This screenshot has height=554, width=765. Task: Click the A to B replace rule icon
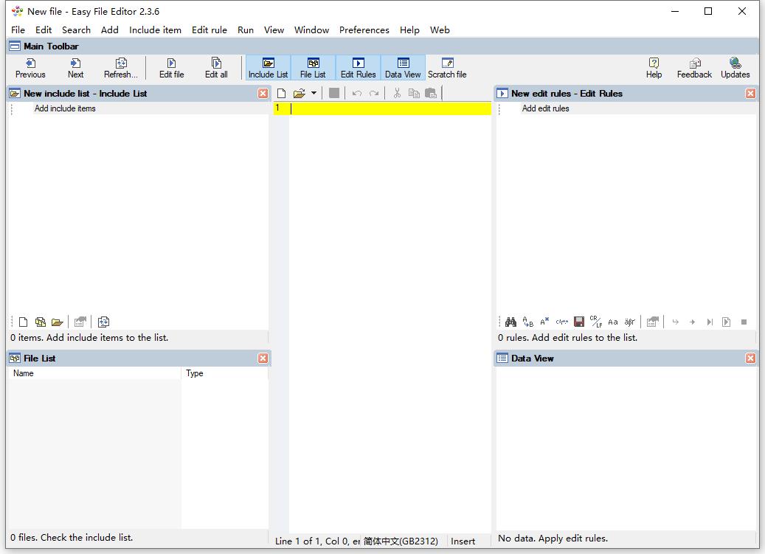[528, 322]
